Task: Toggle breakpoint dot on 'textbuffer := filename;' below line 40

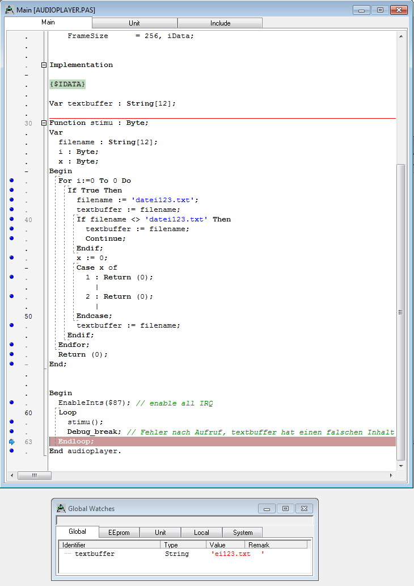Action: [11, 229]
